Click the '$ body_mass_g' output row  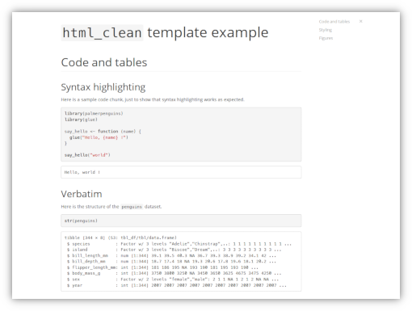(x=174, y=273)
